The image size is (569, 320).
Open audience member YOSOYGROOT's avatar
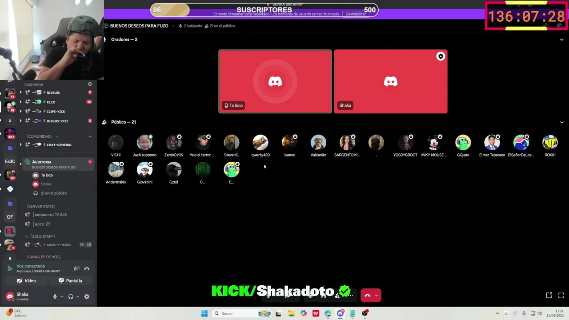405,143
